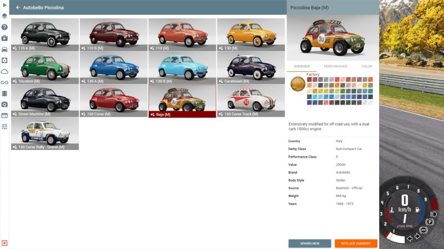Viewport: 444px width, 249px height.
Task: Pick the lime green factory color swatch
Action: (x=337, y=91)
